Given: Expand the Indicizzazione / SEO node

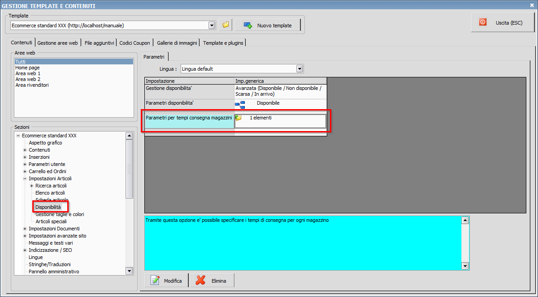Looking at the screenshot, I should point(25,250).
